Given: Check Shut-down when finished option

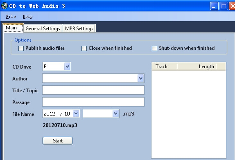Looking at the screenshot, I should pyautogui.click(x=154, y=48).
